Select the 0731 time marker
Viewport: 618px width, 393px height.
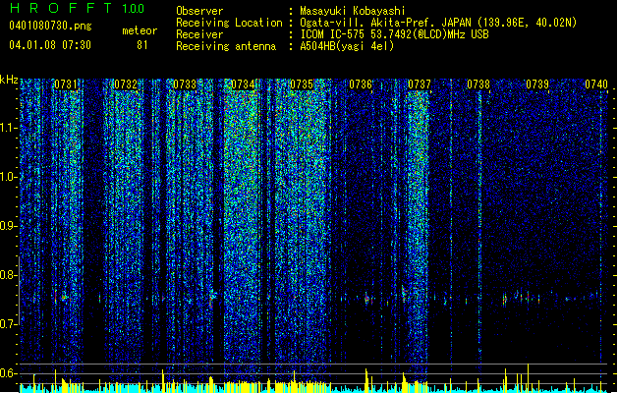pyautogui.click(x=66, y=84)
